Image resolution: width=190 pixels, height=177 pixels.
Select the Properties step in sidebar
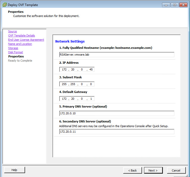(16, 56)
